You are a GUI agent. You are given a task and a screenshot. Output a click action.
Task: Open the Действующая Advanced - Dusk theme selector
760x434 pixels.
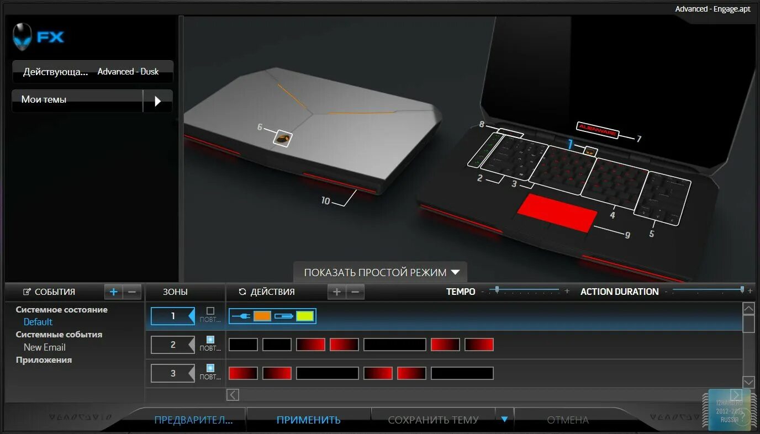92,72
